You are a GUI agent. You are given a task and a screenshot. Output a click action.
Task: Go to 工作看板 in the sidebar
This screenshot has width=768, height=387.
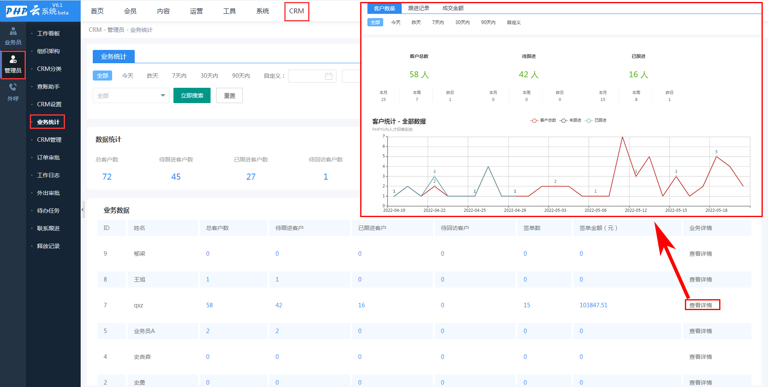[48, 33]
